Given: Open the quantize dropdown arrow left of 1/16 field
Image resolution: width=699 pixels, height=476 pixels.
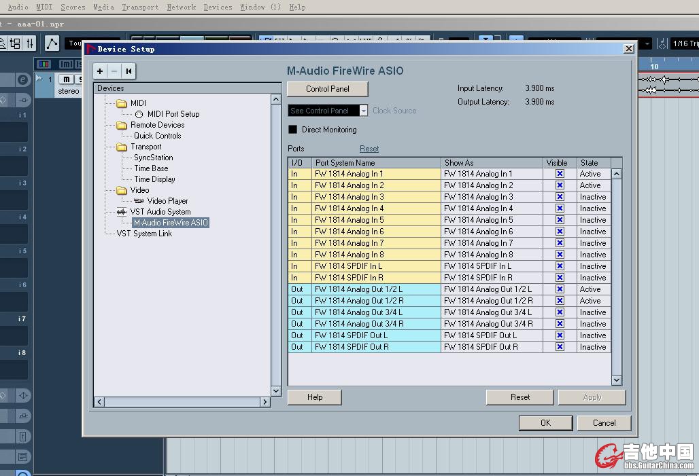Looking at the screenshot, I should click(647, 43).
